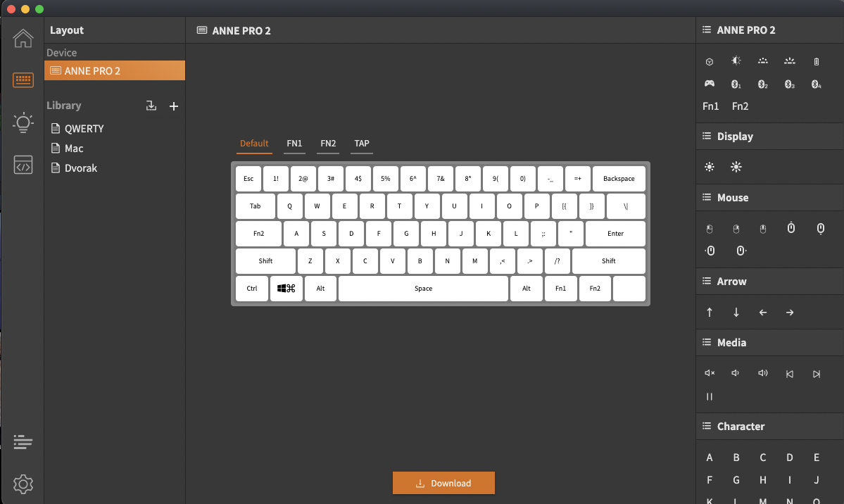
Task: Open the keyboard Layout section icon
Action: tap(23, 80)
